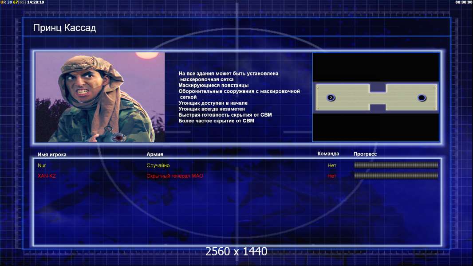This screenshot has height=266, width=473.
Task: Click text Угонщик всегда незаметен
Action: pyautogui.click(x=212, y=109)
